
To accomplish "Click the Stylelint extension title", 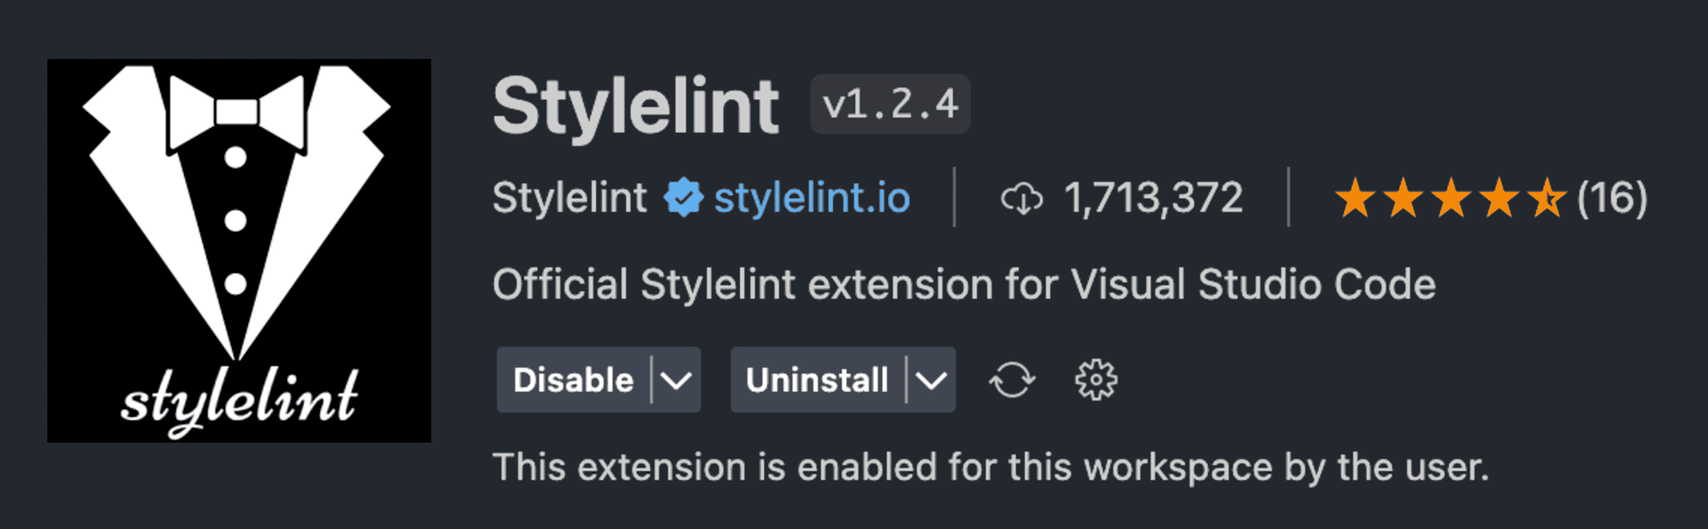I will click(x=635, y=106).
